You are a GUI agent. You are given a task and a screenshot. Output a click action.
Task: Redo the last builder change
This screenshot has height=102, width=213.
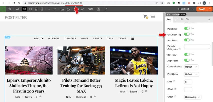[55, 9]
